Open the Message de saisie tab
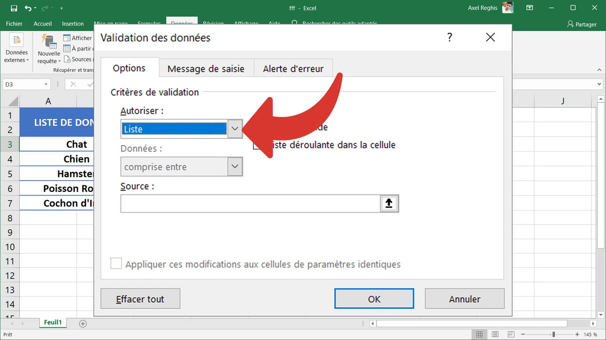 [x=206, y=68]
